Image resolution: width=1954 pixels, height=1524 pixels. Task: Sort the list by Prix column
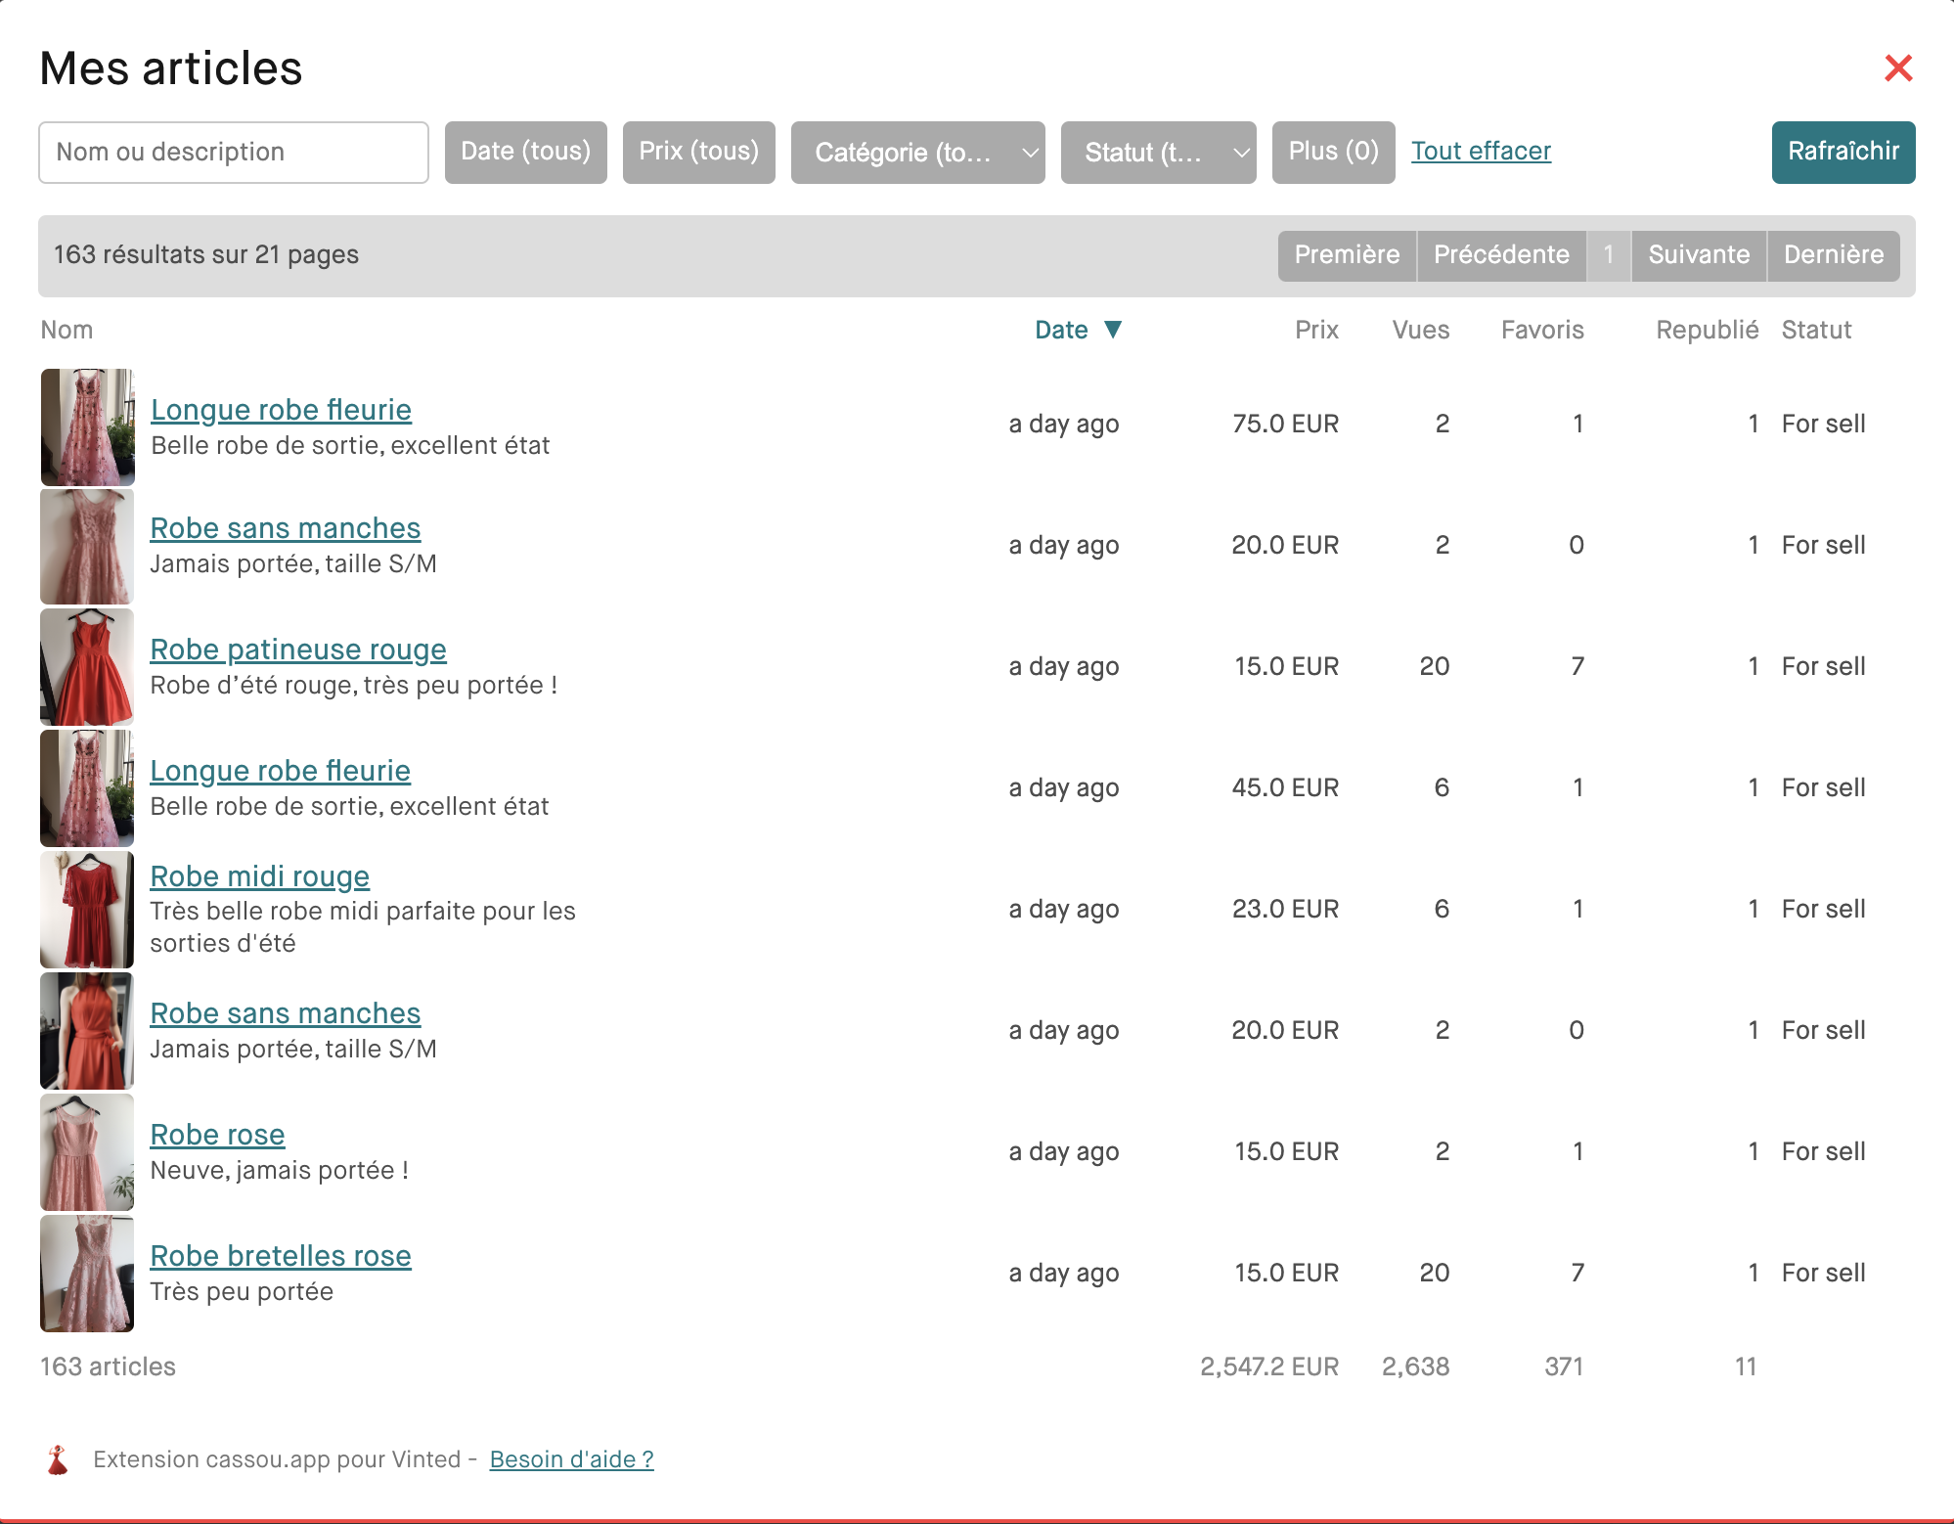pos(1316,330)
